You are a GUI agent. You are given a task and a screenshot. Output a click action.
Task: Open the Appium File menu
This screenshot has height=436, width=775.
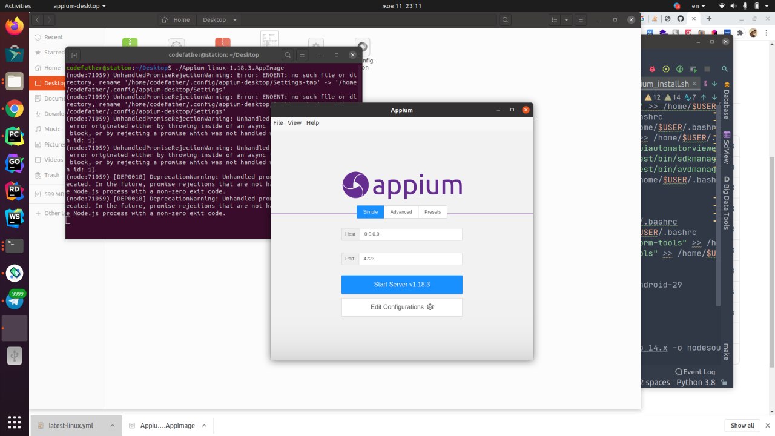tap(278, 123)
